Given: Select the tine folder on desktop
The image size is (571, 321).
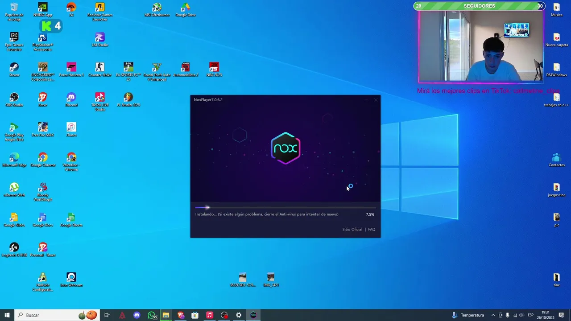Looking at the screenshot, I should 557,280.
